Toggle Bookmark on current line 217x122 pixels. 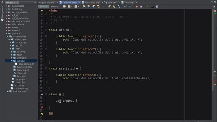[x=119, y=6]
